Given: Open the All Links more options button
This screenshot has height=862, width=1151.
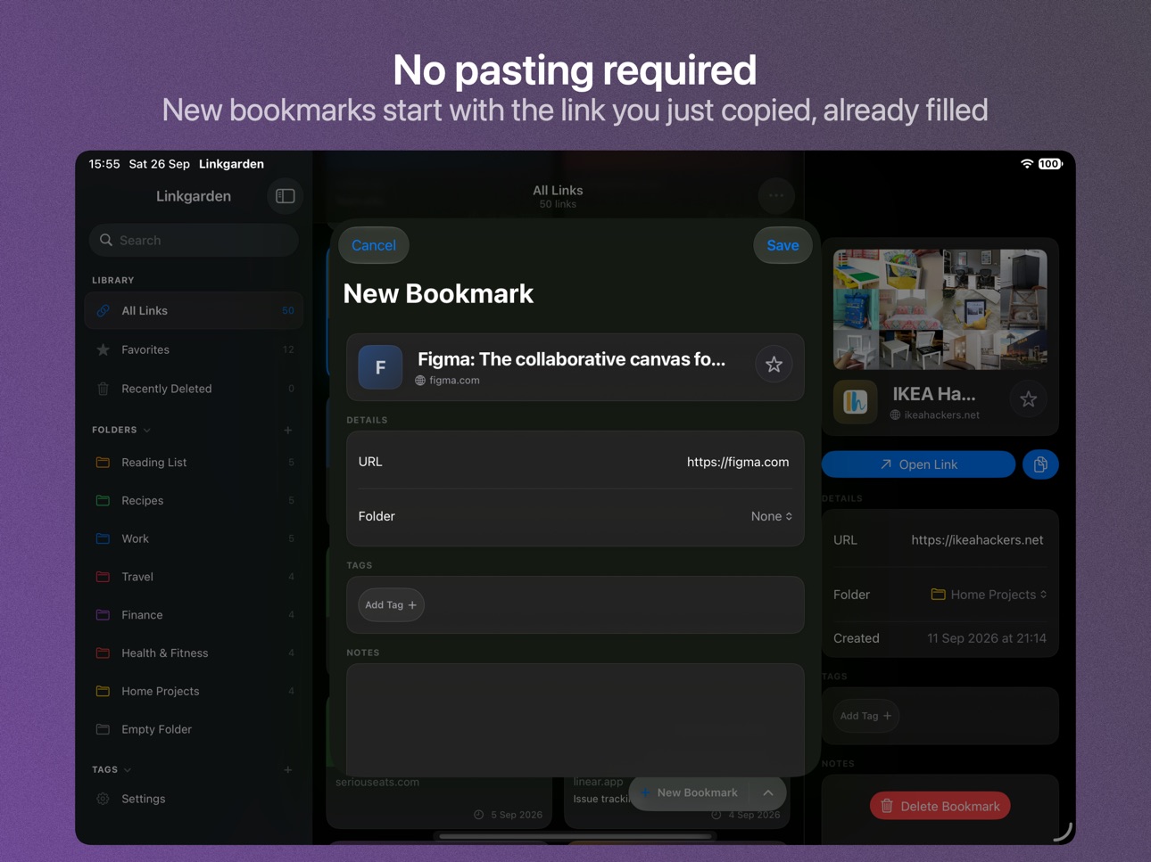Looking at the screenshot, I should (776, 195).
